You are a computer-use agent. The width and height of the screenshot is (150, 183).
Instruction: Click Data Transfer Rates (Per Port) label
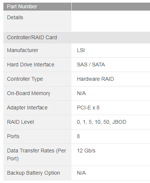point(37,155)
